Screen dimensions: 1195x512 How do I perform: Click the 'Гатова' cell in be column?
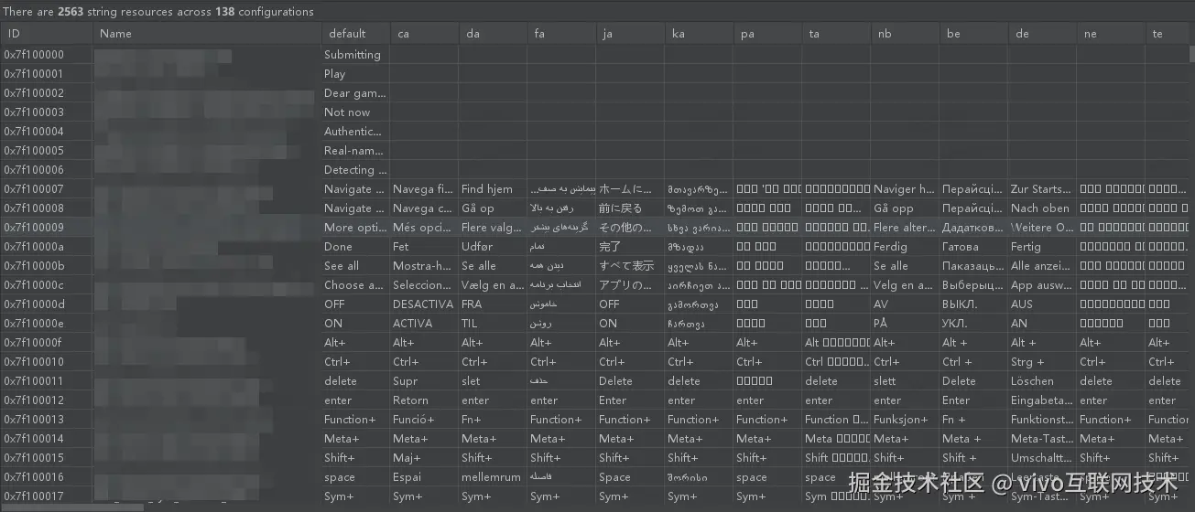pyautogui.click(x=974, y=247)
